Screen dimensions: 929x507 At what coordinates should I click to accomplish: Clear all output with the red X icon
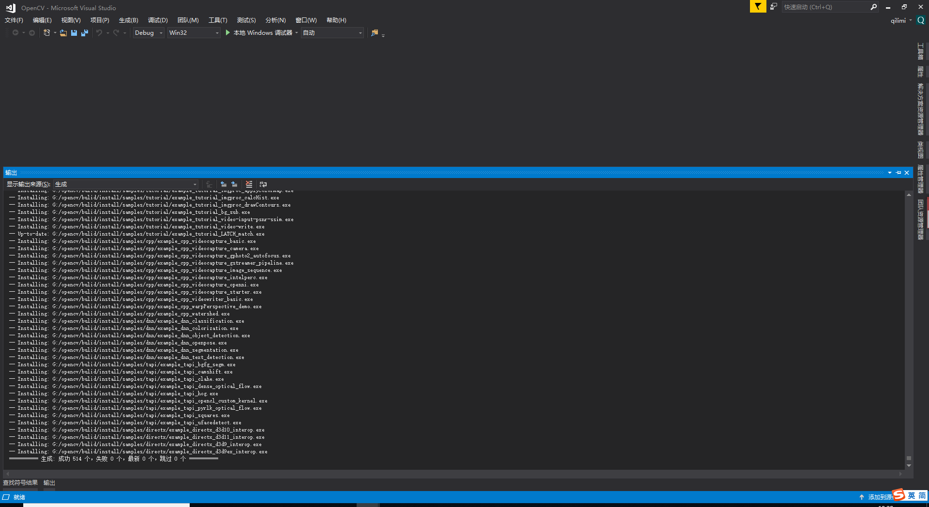[249, 184]
